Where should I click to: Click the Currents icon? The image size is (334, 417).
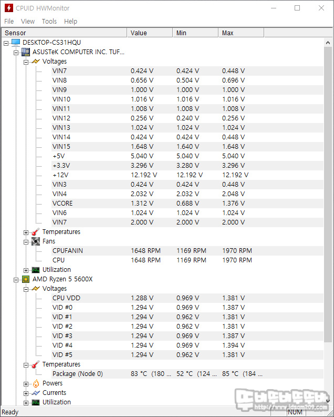(36, 393)
